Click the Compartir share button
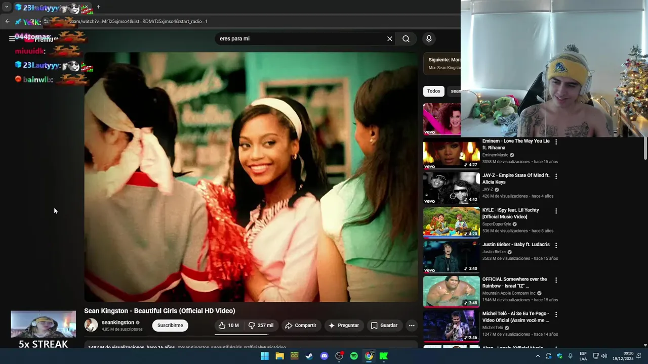648x364 pixels. pyautogui.click(x=301, y=326)
